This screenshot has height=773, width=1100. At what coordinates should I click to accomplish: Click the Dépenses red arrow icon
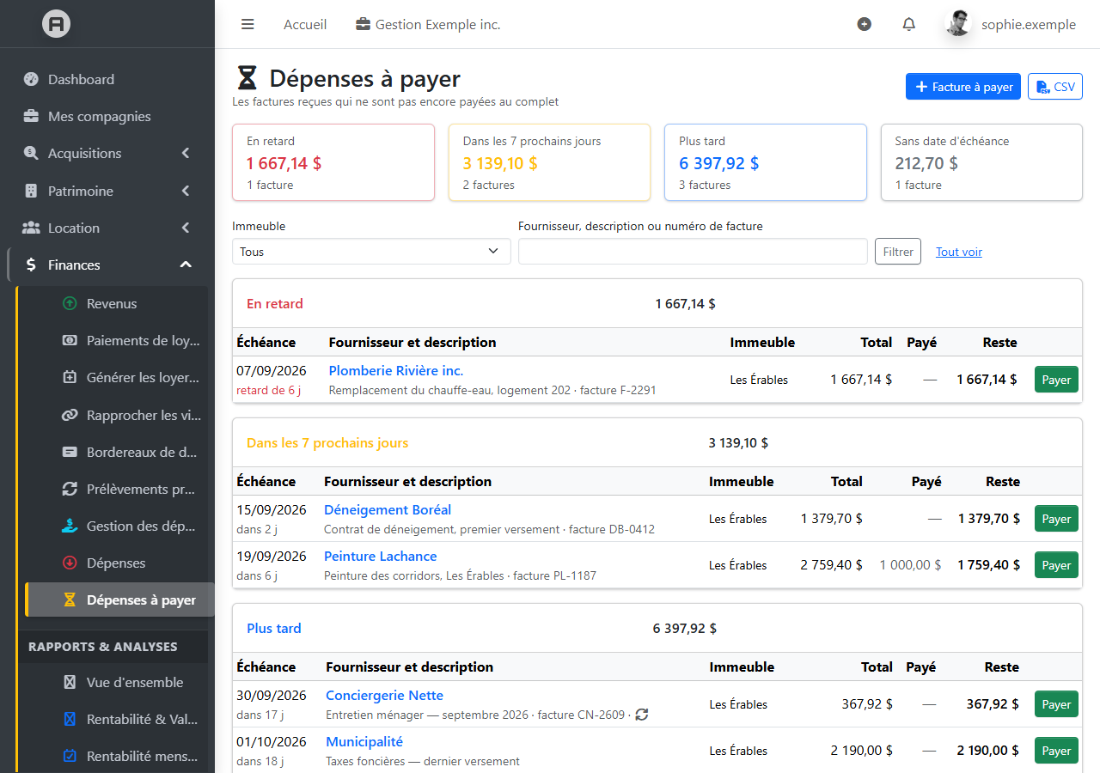[x=70, y=563]
